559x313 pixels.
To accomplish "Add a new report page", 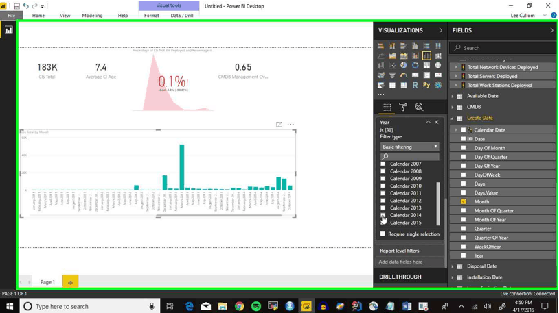I will point(70,282).
